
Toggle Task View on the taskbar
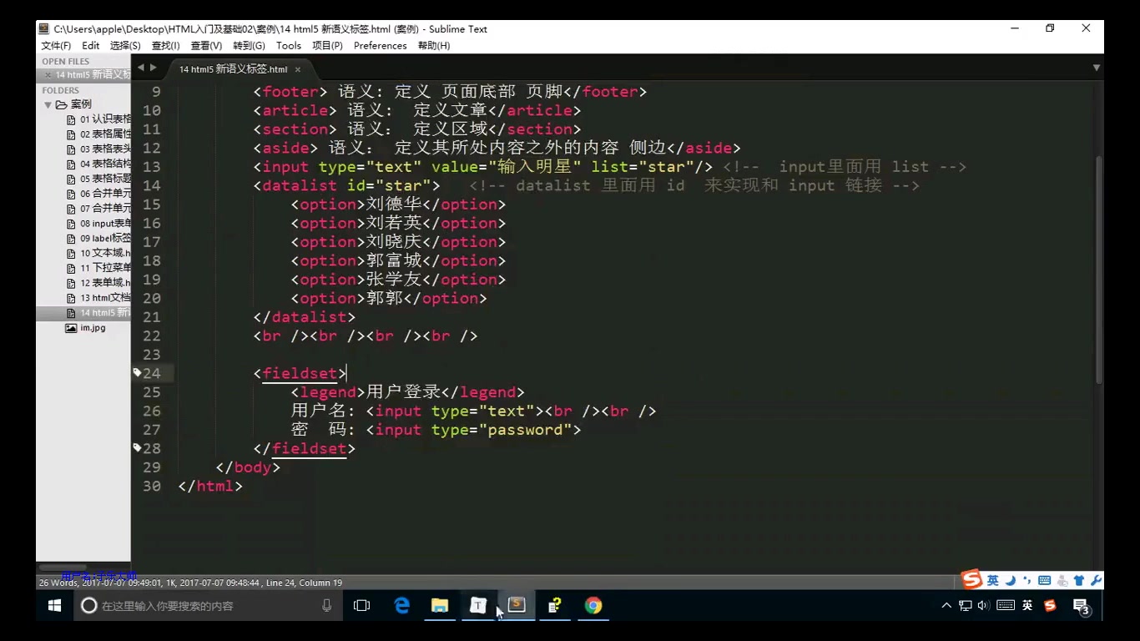tap(361, 606)
